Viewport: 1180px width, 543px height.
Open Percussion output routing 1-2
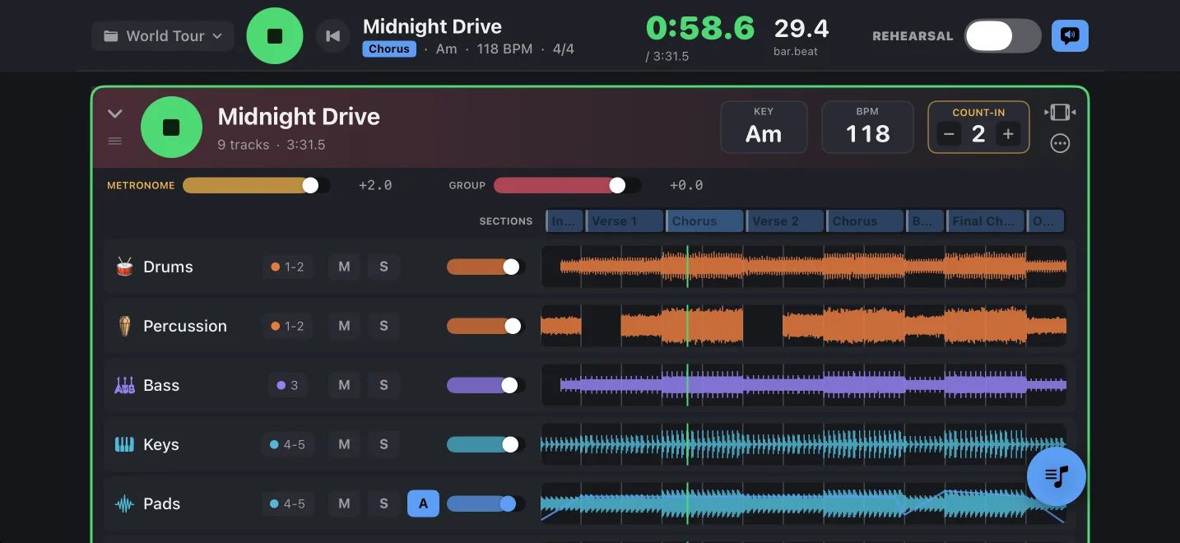[288, 326]
